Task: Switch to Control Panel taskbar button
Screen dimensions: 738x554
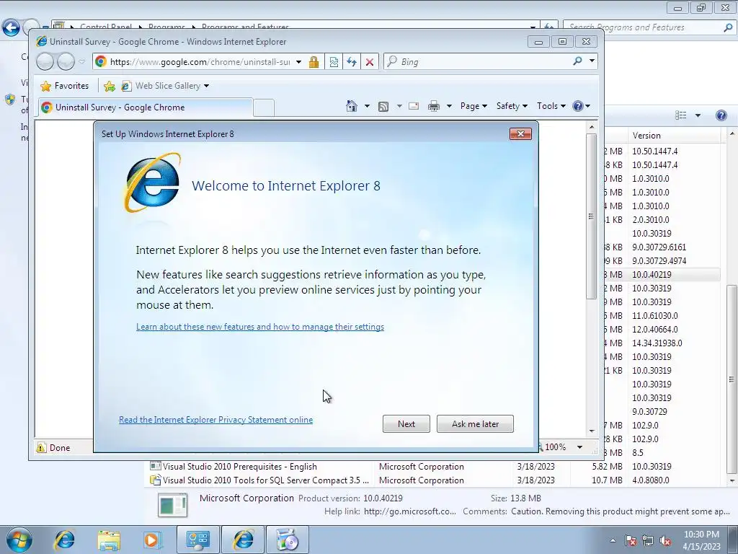Action: pos(197,540)
